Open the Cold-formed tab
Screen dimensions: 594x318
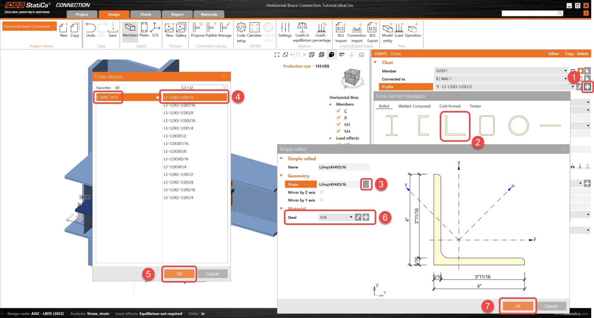[x=450, y=106]
